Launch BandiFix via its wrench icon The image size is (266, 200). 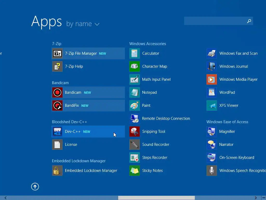(x=57, y=105)
